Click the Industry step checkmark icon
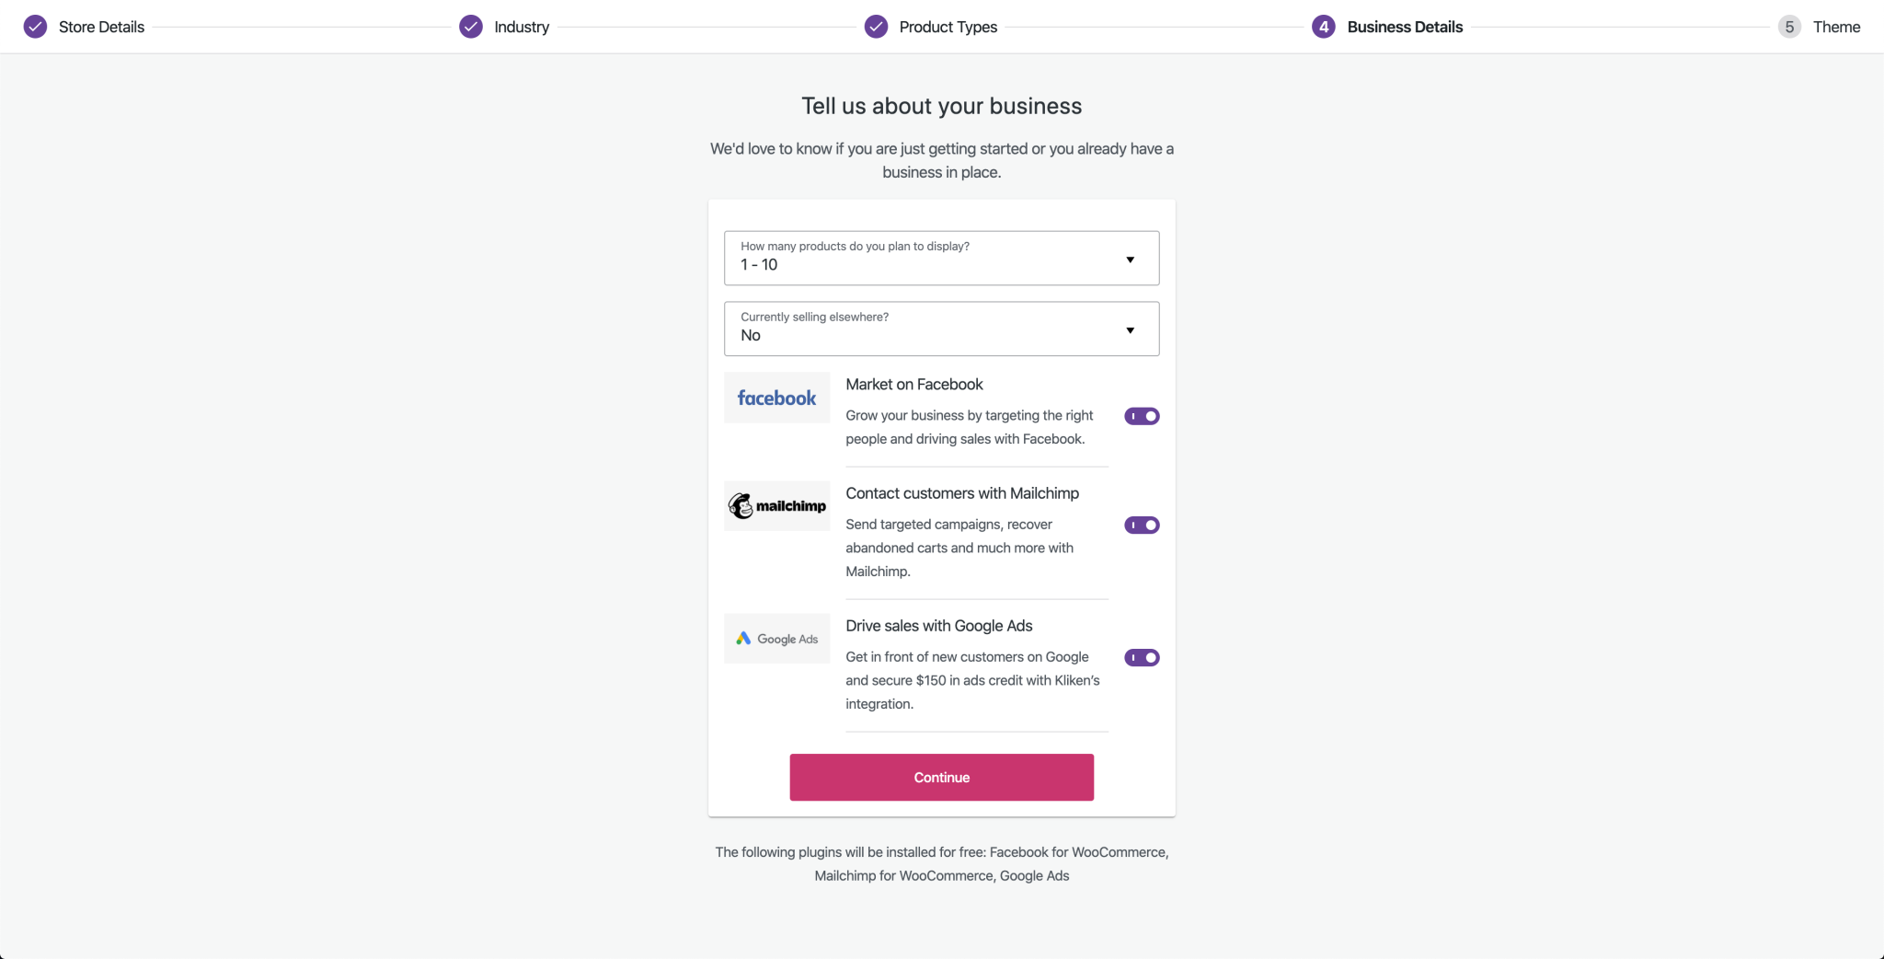This screenshot has height=959, width=1884. coord(471,27)
